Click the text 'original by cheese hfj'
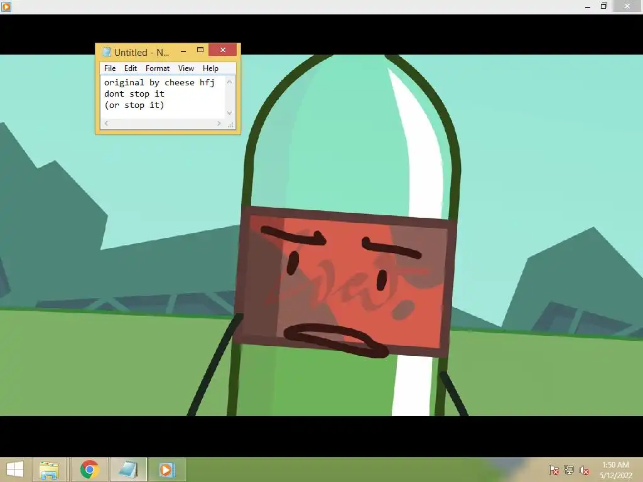Screen dimensions: 643x482 [x=159, y=82]
